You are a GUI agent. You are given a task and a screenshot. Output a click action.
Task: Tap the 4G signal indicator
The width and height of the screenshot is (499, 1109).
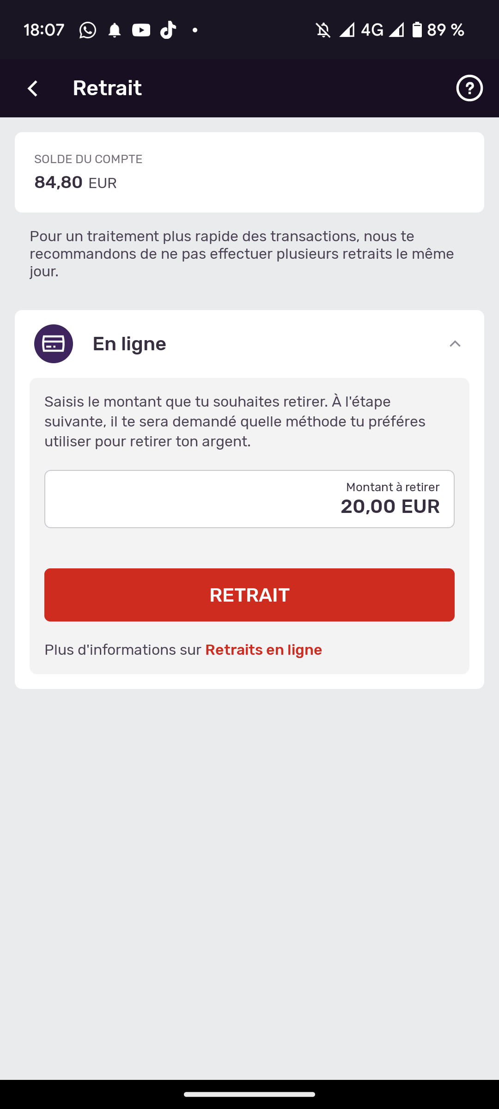pyautogui.click(x=372, y=30)
